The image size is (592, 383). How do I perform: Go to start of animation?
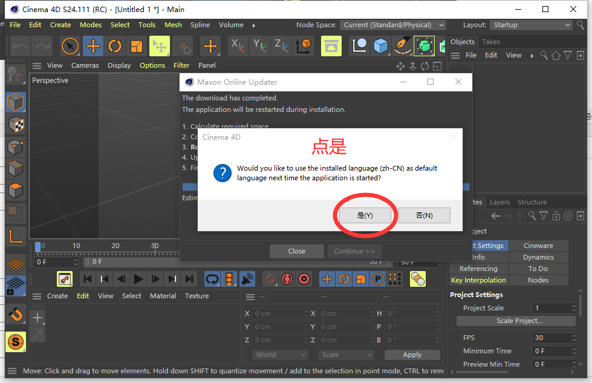pyautogui.click(x=88, y=279)
